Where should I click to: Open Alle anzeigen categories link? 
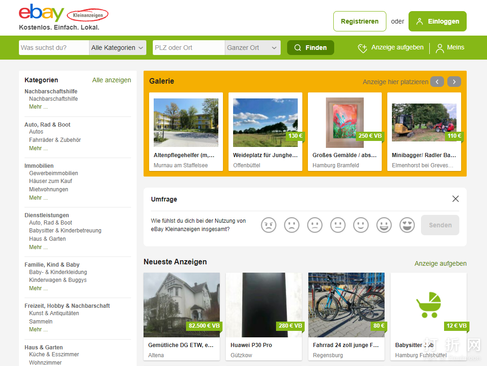click(111, 80)
